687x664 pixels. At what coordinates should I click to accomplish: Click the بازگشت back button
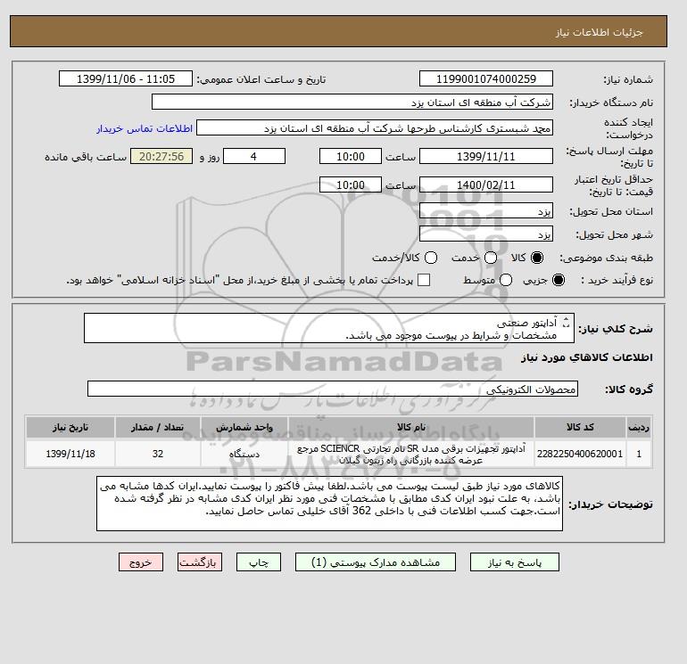[x=200, y=562]
